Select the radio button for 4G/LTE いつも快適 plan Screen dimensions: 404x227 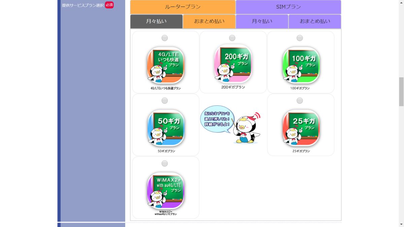click(165, 38)
